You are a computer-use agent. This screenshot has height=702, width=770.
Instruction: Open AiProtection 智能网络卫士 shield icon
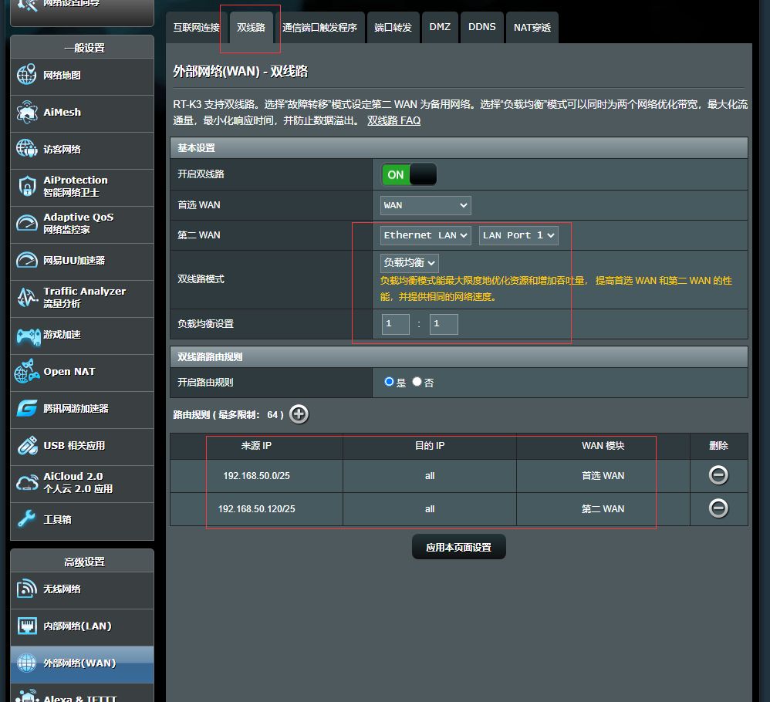[26, 186]
